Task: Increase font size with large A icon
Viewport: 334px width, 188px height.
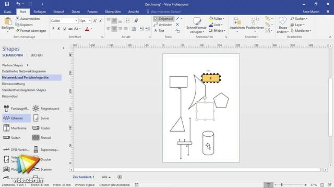Action: (x=95, y=21)
